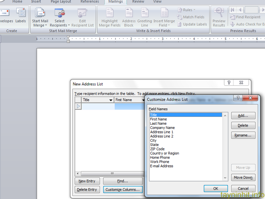Select E-mail Address in the field list
265x199 pixels.
coord(162,166)
